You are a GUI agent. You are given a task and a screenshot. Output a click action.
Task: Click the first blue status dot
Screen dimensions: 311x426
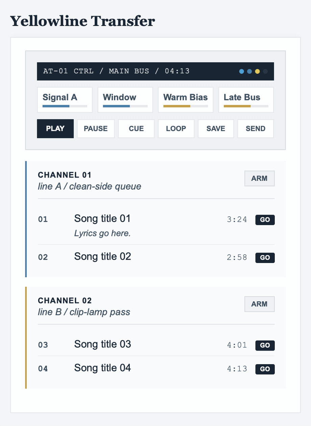[241, 71]
